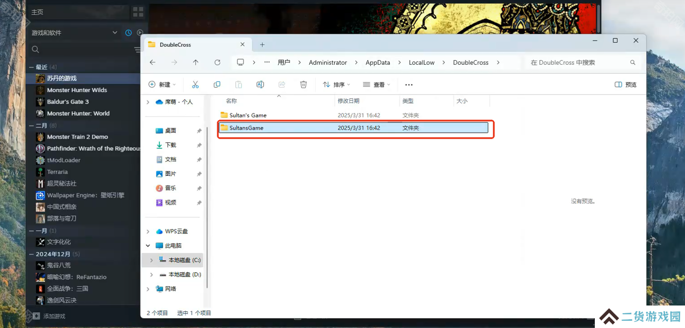Screen dimensions: 685x328
Task: Expand the WPS云盘 tree node
Action: coord(148,231)
